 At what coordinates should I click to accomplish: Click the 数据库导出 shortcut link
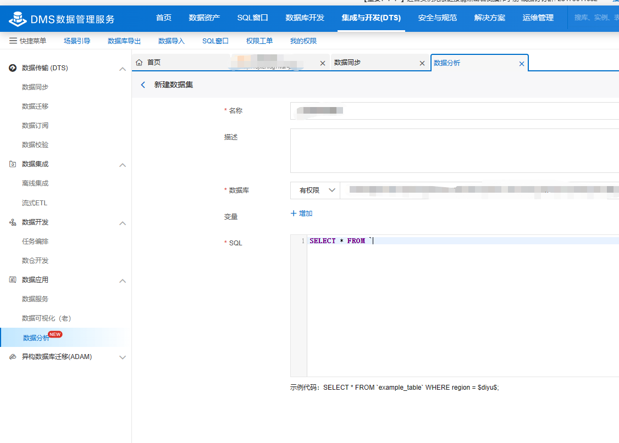(x=124, y=41)
